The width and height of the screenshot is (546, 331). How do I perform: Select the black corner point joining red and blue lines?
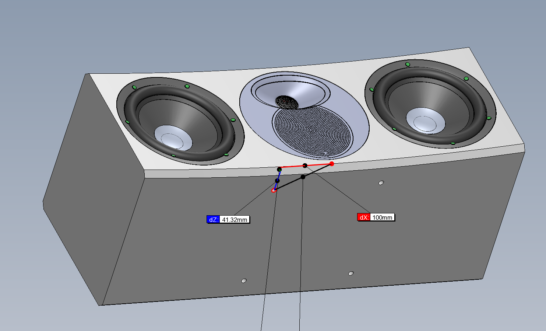tap(279, 170)
